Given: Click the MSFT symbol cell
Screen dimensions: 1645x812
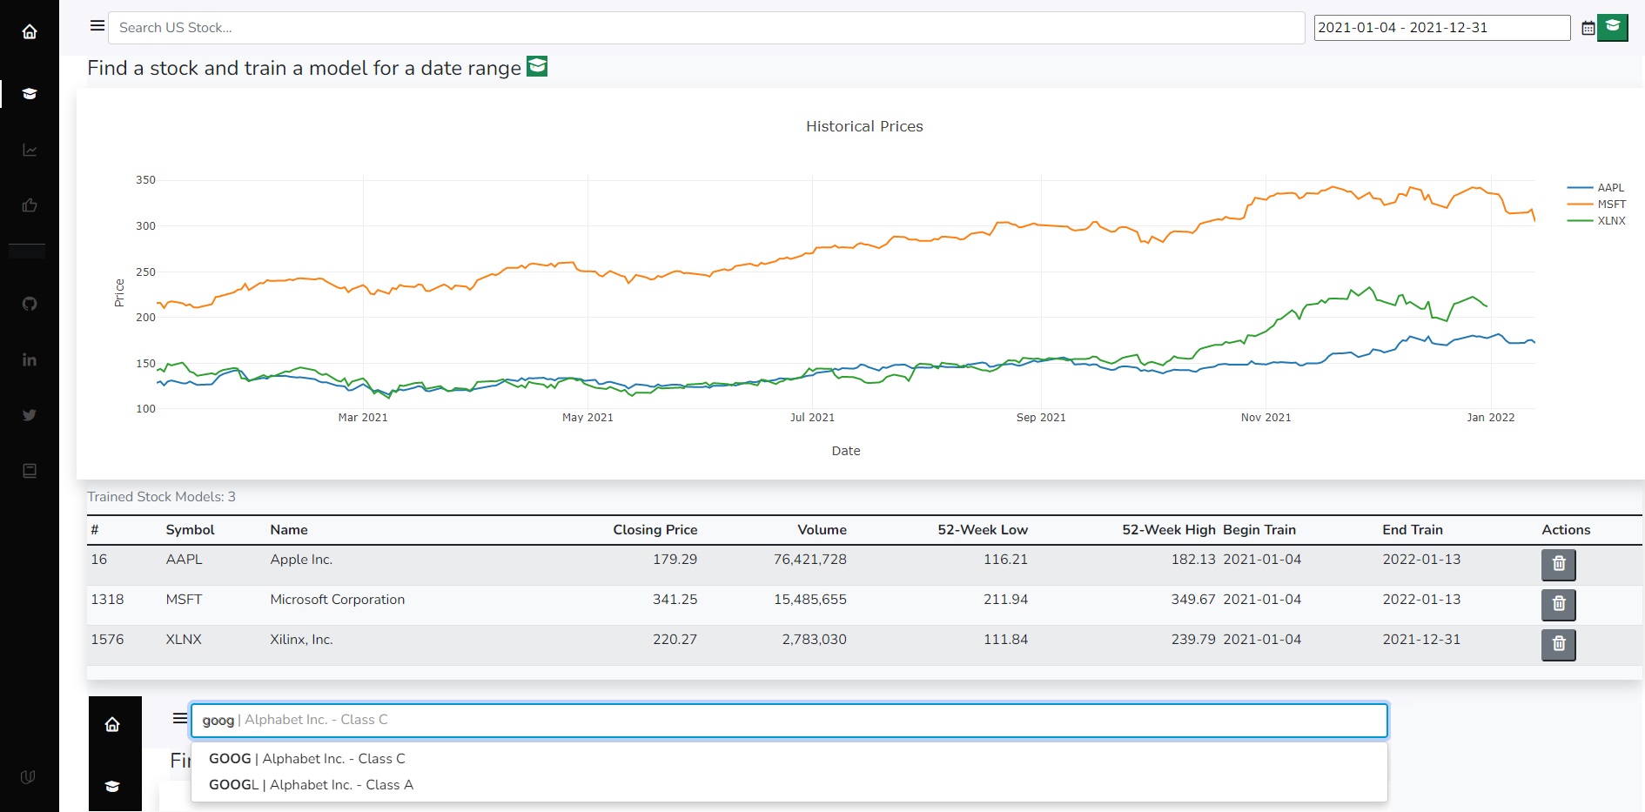Looking at the screenshot, I should click(x=184, y=600).
